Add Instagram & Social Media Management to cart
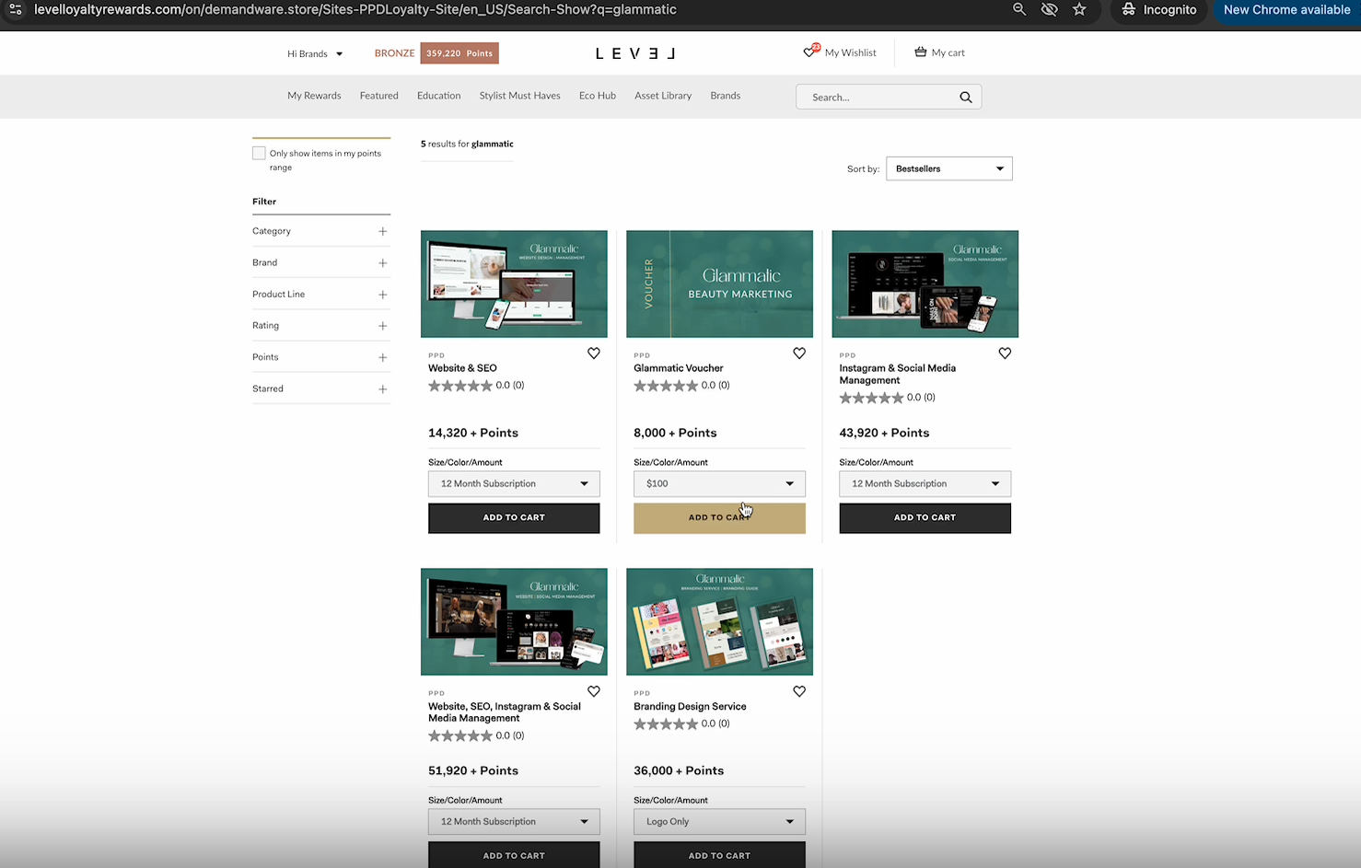 coord(925,517)
